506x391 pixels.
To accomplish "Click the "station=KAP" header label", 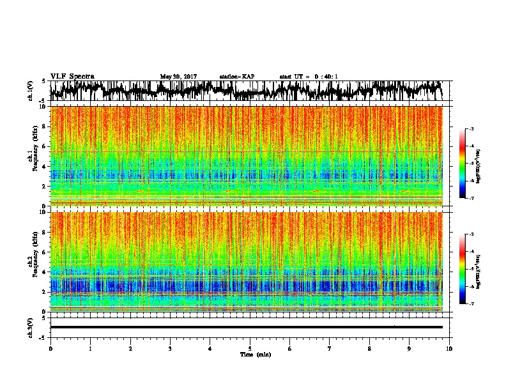I will [237, 77].
